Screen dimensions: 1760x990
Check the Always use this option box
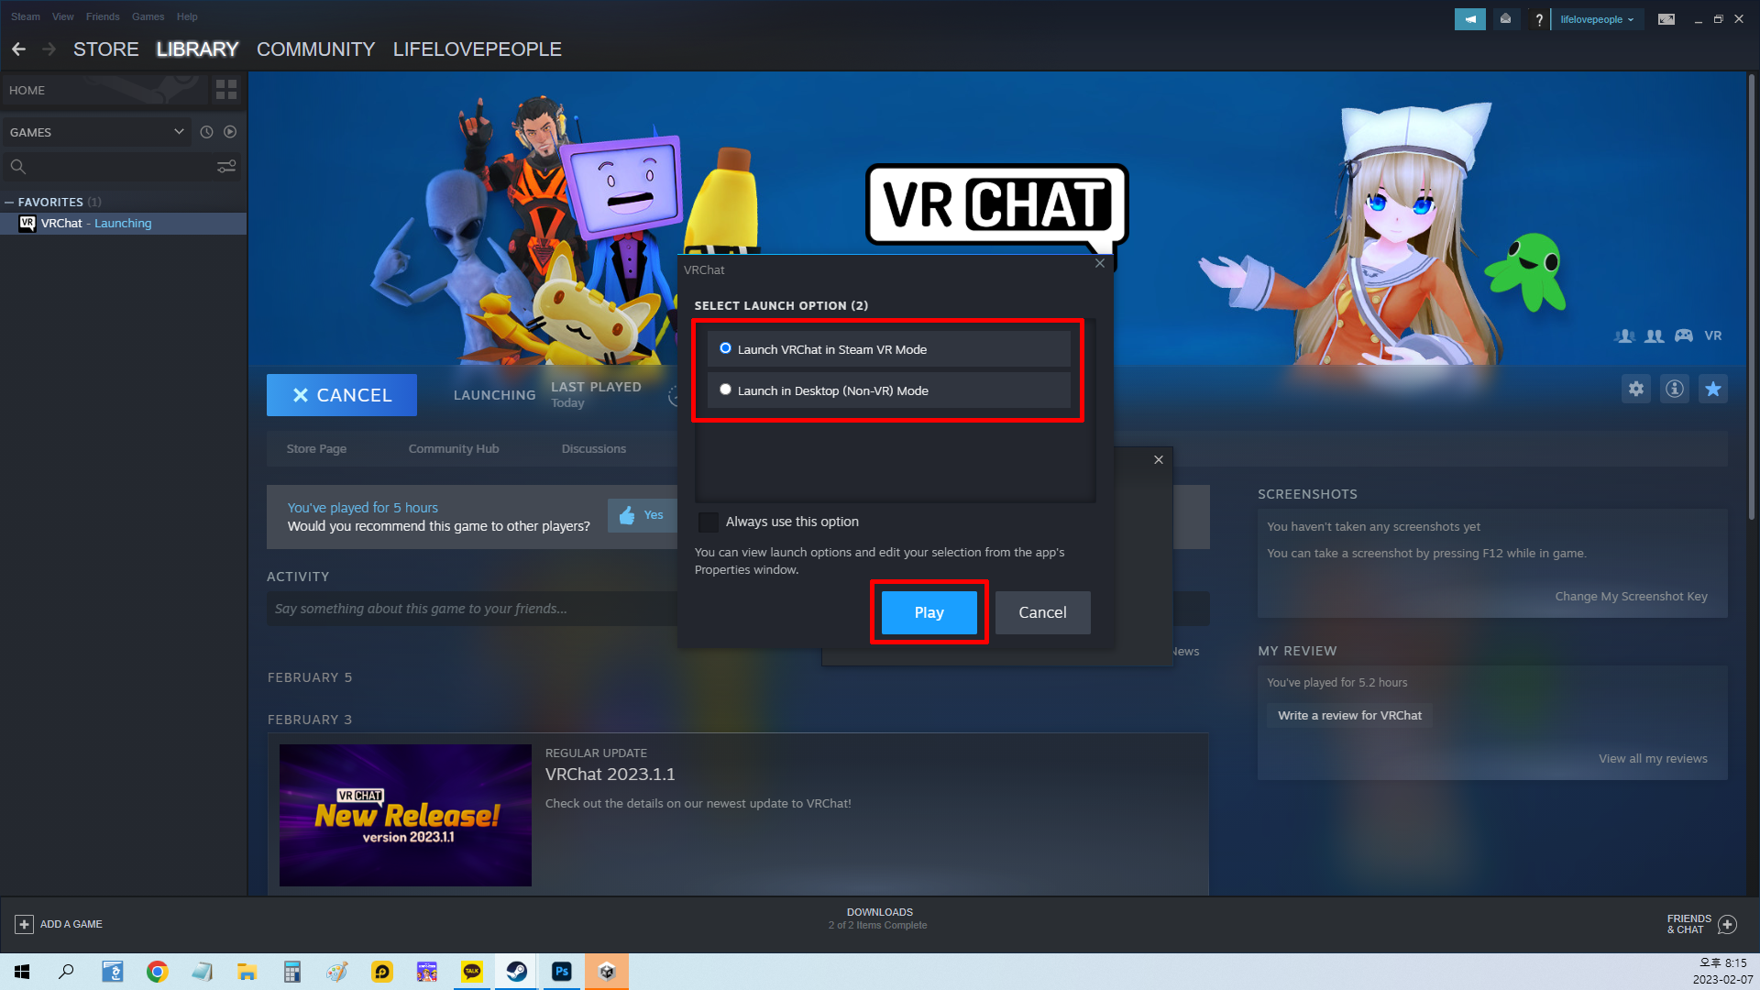coord(709,522)
